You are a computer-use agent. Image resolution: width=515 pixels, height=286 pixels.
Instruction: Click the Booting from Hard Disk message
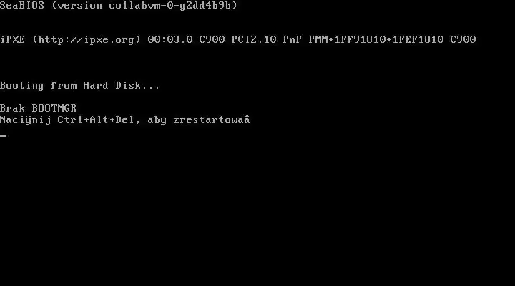80,85
